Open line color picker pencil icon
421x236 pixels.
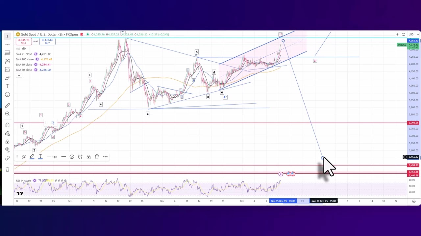point(32,157)
